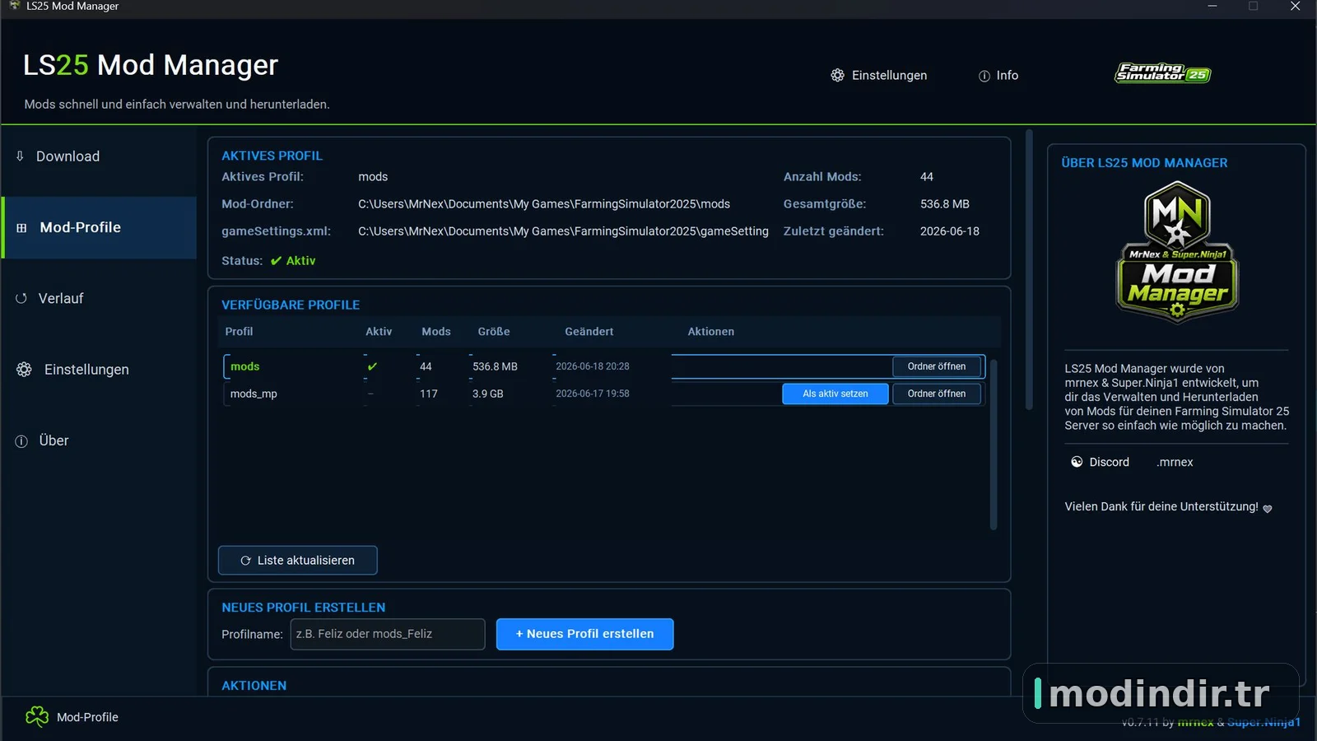
Task: Click the Aktiv column header
Action: coord(379,332)
